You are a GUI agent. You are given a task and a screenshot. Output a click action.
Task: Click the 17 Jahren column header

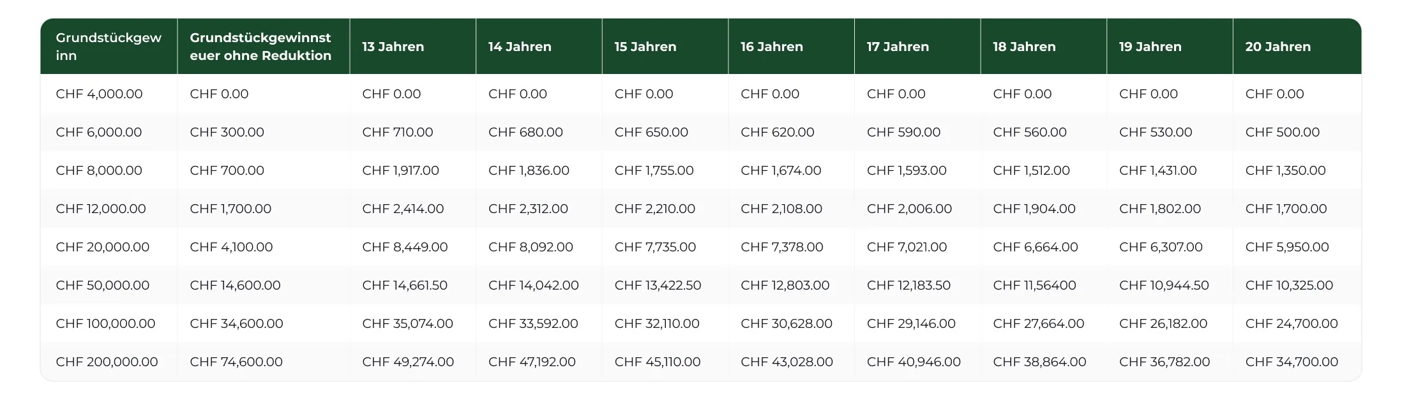917,47
